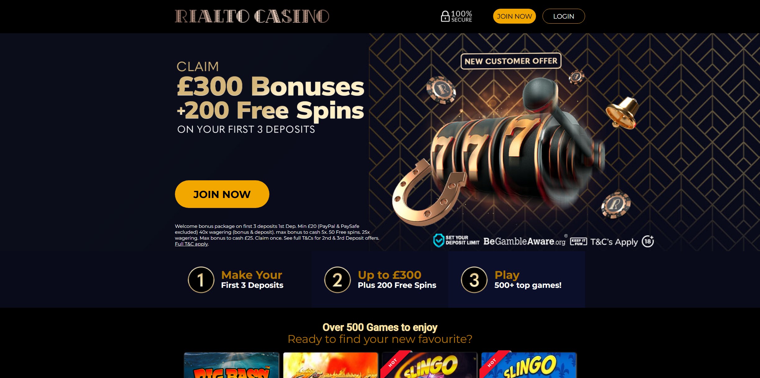Click the 100% Secure padlock icon

445,16
